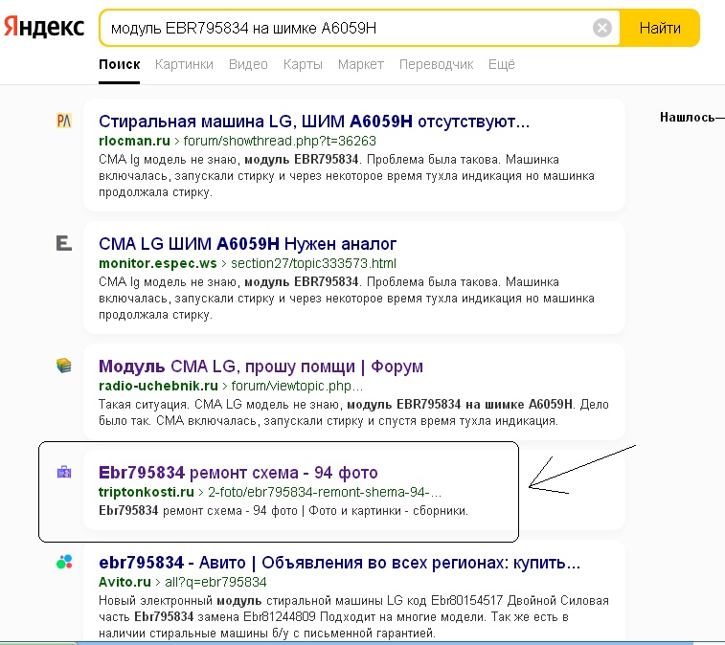This screenshot has width=725, height=645.
Task: Open result 'Стиральная машина LG, ШИМ A6059H отсутствуют'
Action: click(x=314, y=122)
